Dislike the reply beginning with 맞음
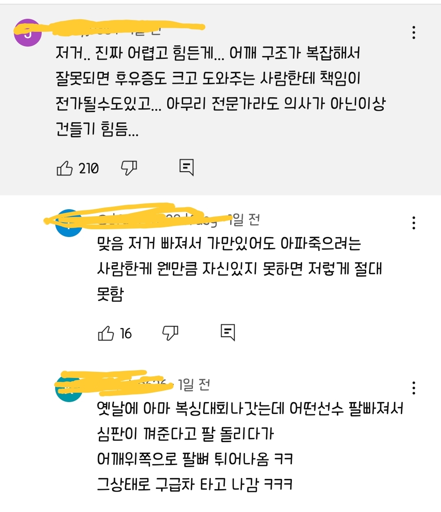The image size is (441, 512). point(170,333)
